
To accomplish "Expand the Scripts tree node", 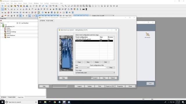I will pyautogui.click(x=3, y=28).
